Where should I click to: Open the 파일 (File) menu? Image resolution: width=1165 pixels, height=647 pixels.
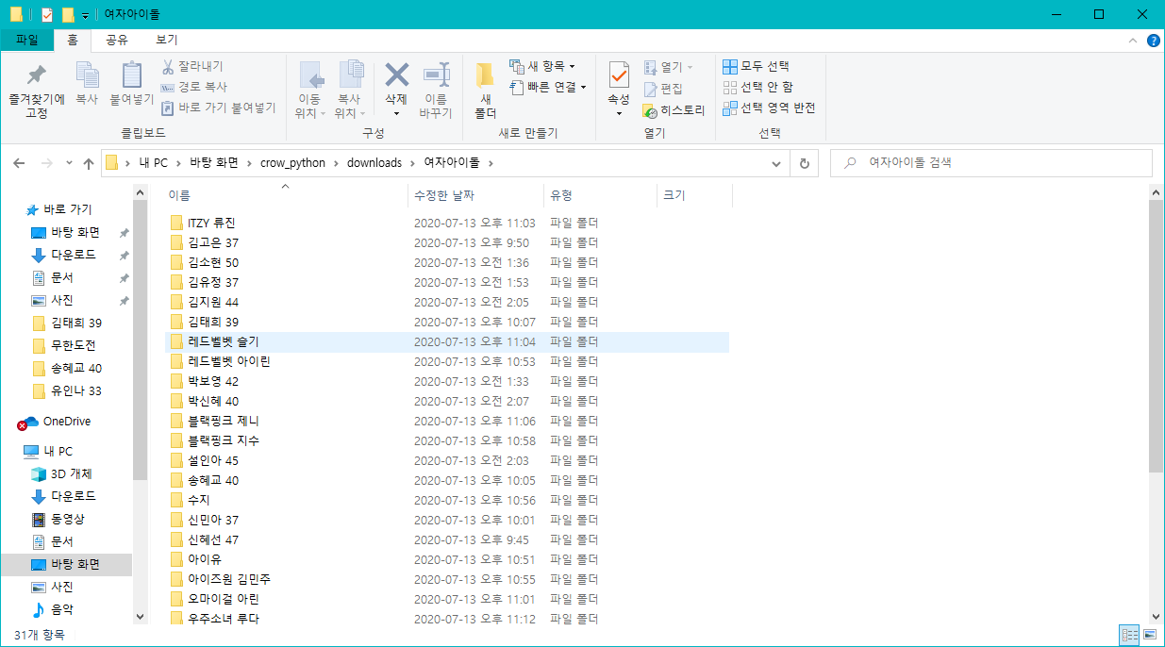[x=27, y=41]
